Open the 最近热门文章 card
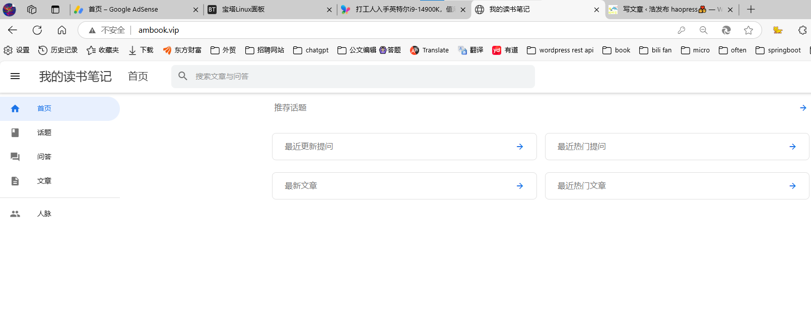This screenshot has width=811, height=334. pyautogui.click(x=677, y=186)
